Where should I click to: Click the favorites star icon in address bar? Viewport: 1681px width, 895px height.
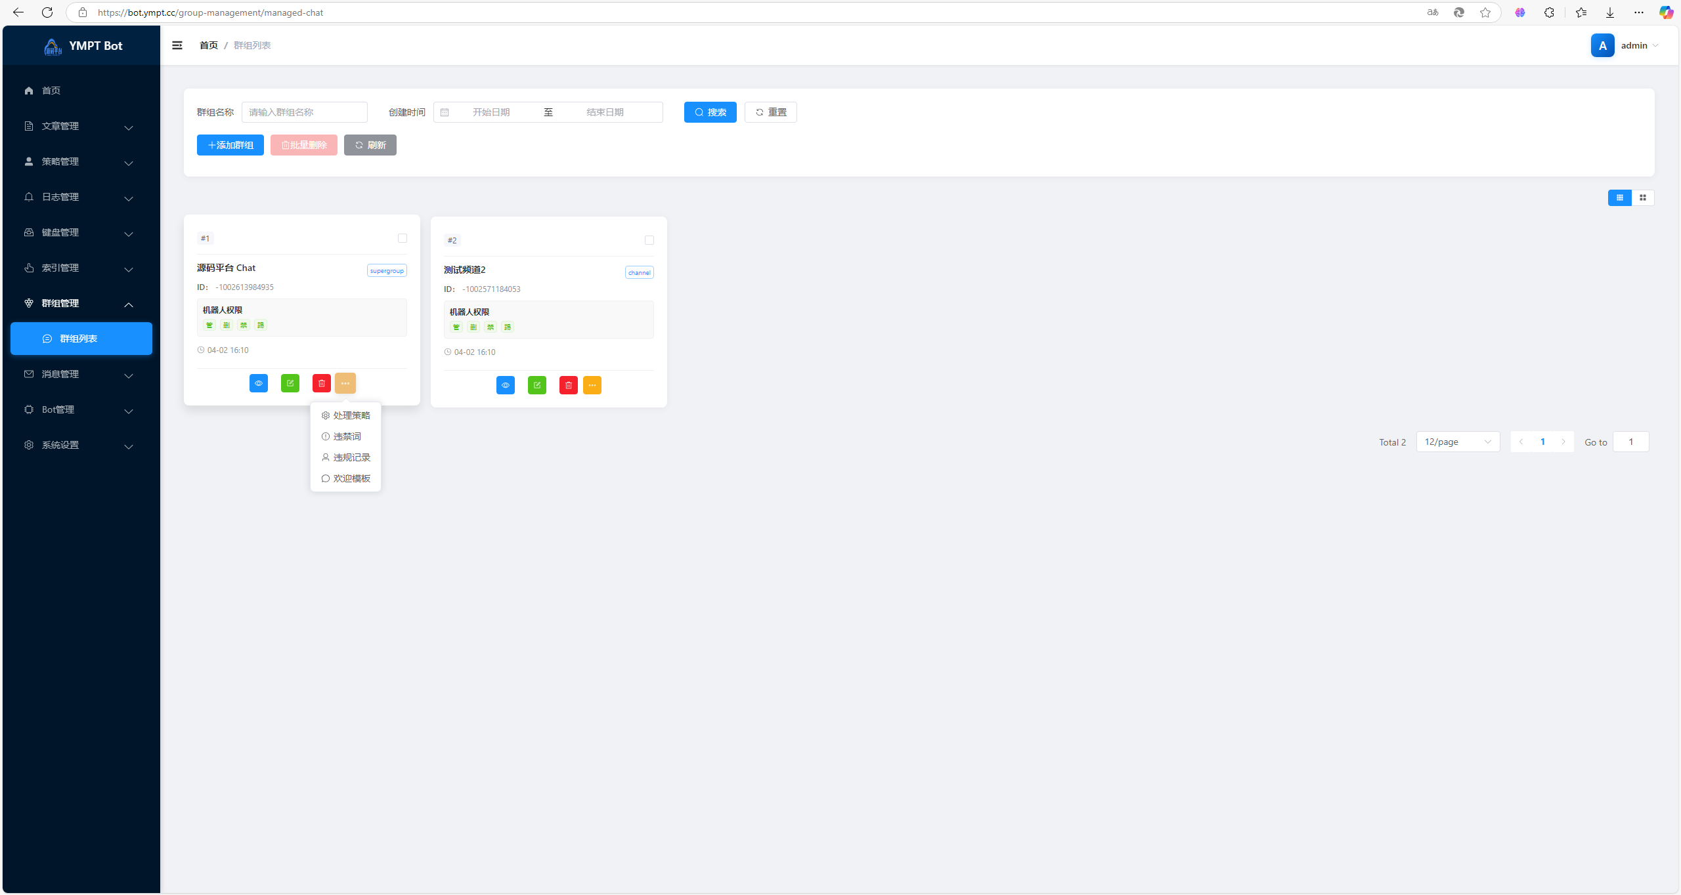click(1485, 12)
